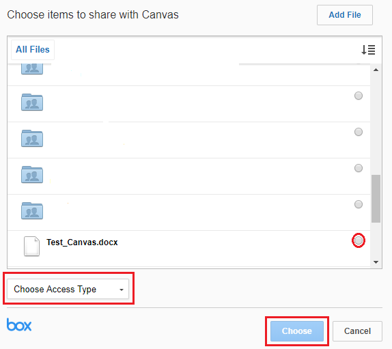Select radio button of fourth folder row
The image size is (392, 349).
[x=359, y=168]
